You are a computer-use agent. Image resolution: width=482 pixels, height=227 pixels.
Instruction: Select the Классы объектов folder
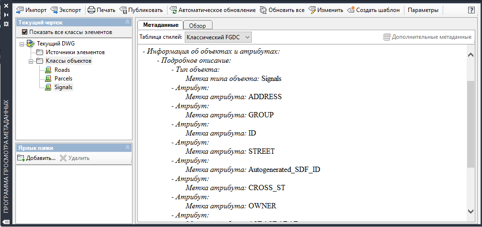tap(68, 61)
